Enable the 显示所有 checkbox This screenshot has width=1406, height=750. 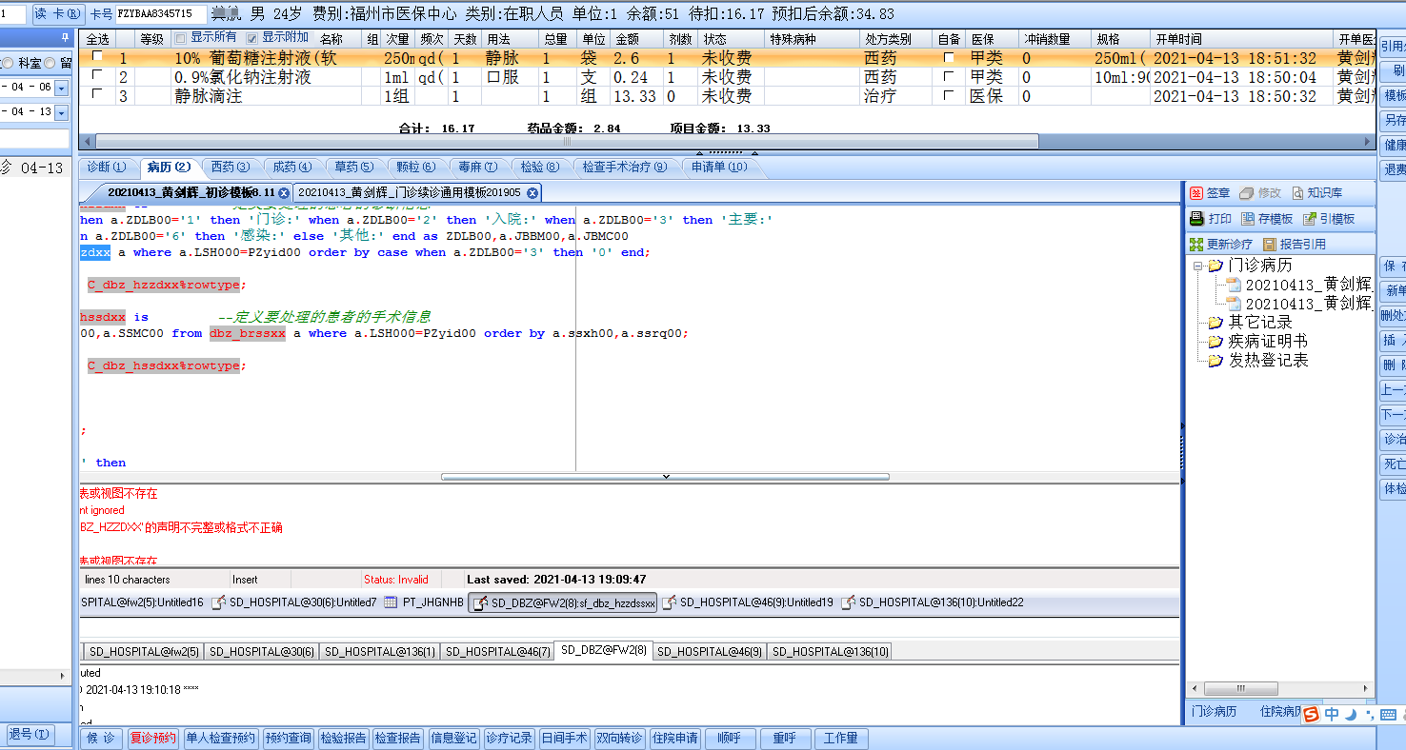tap(181, 38)
